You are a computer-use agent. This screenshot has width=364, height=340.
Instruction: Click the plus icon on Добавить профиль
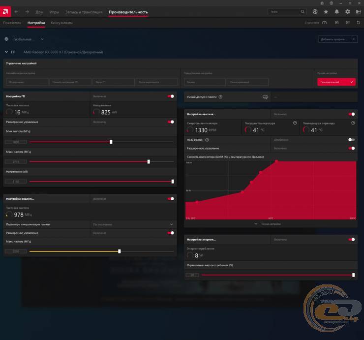pos(354,39)
